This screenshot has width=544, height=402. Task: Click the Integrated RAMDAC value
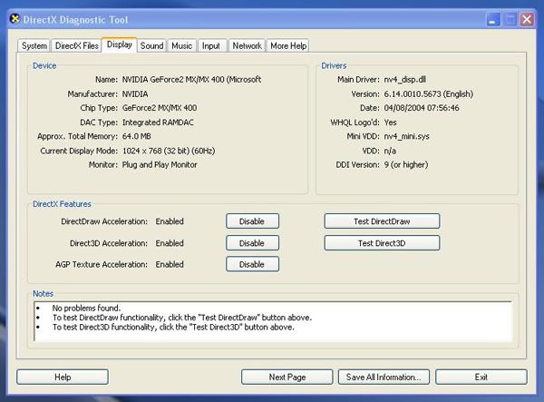(x=158, y=123)
